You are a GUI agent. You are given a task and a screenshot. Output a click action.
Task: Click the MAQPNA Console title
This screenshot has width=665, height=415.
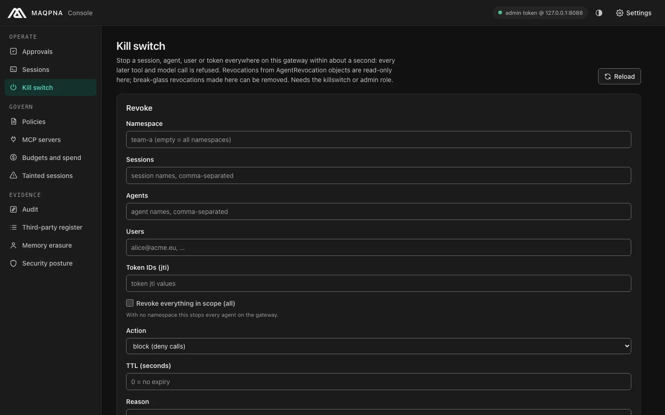click(62, 13)
